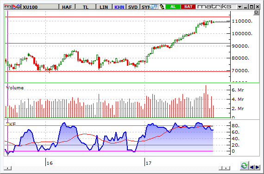Click the blue left navigation arrow

click(252, 167)
